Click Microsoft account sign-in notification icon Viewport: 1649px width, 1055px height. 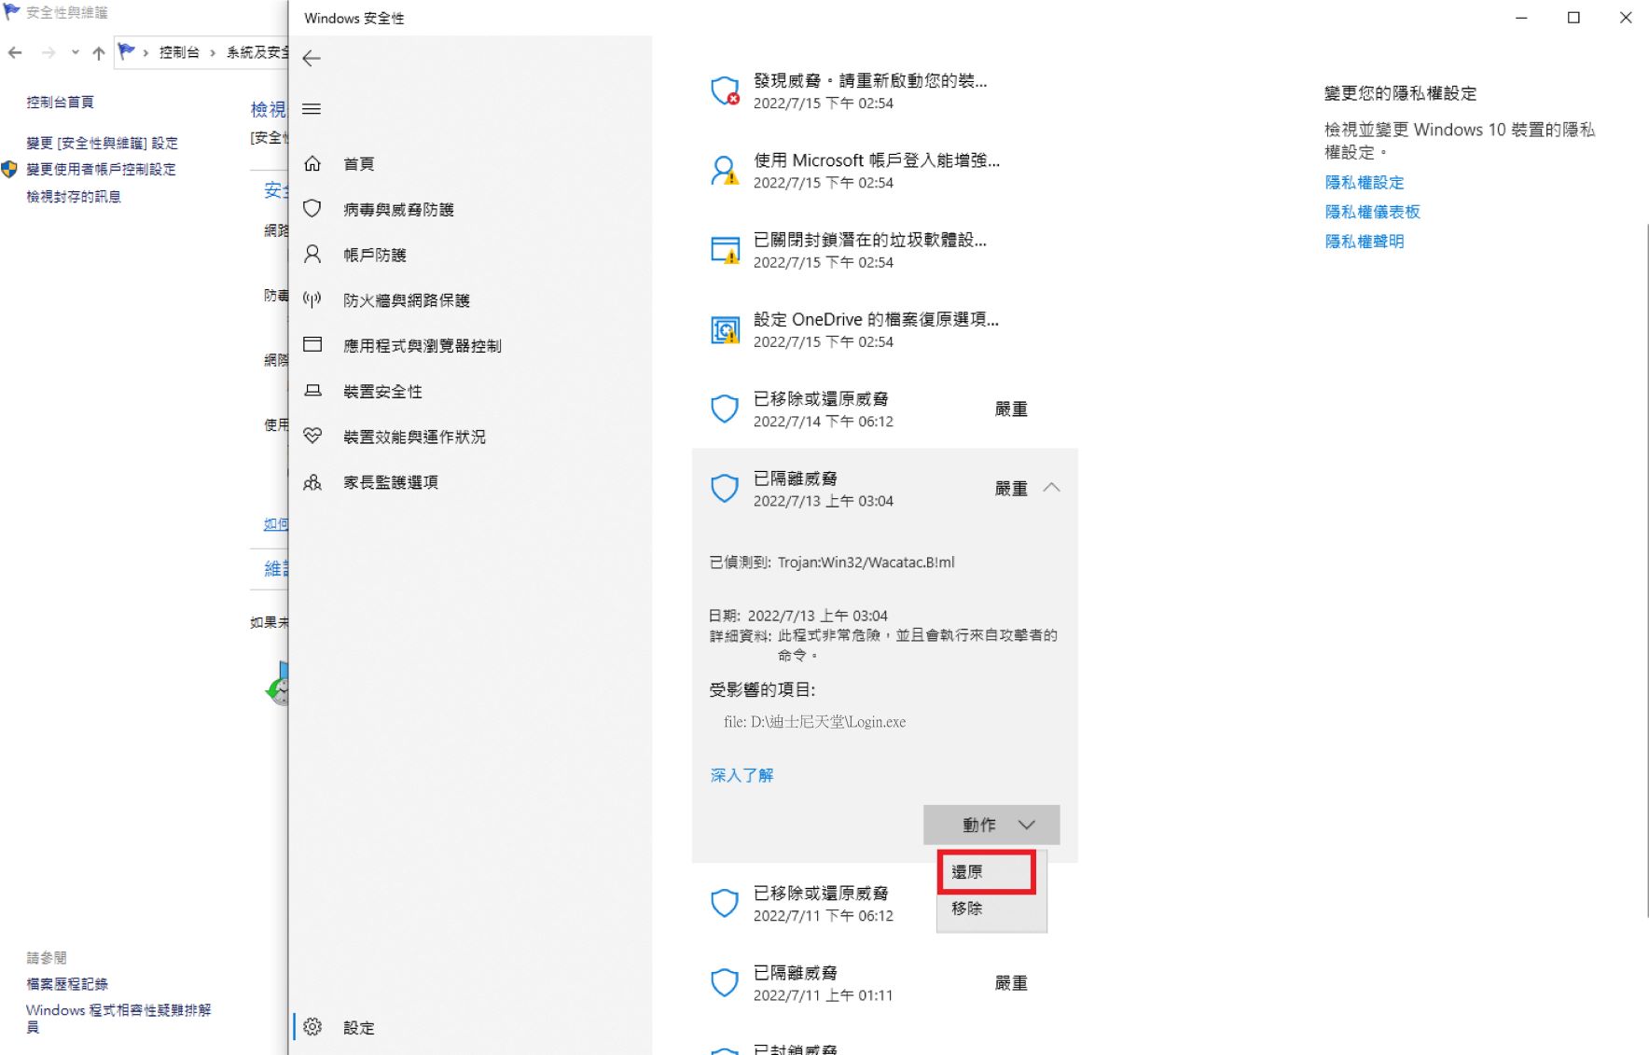pyautogui.click(x=725, y=171)
